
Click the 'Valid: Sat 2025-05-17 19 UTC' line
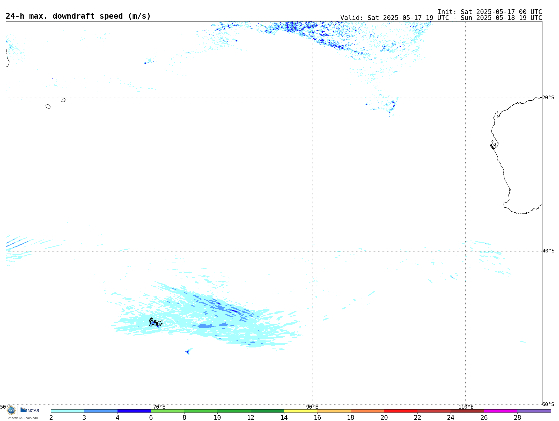pyautogui.click(x=441, y=18)
